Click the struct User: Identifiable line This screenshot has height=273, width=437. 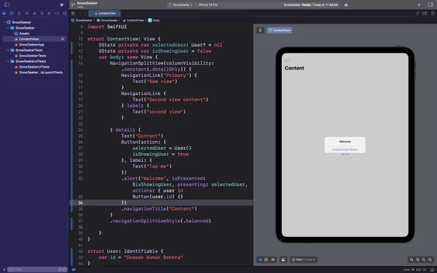[125, 251]
